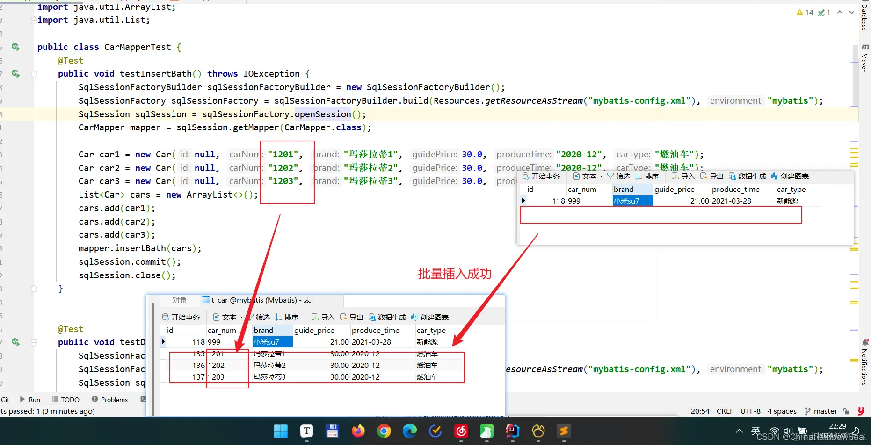
Task: Click 开始事务 in upper-right table panel
Action: (541, 177)
